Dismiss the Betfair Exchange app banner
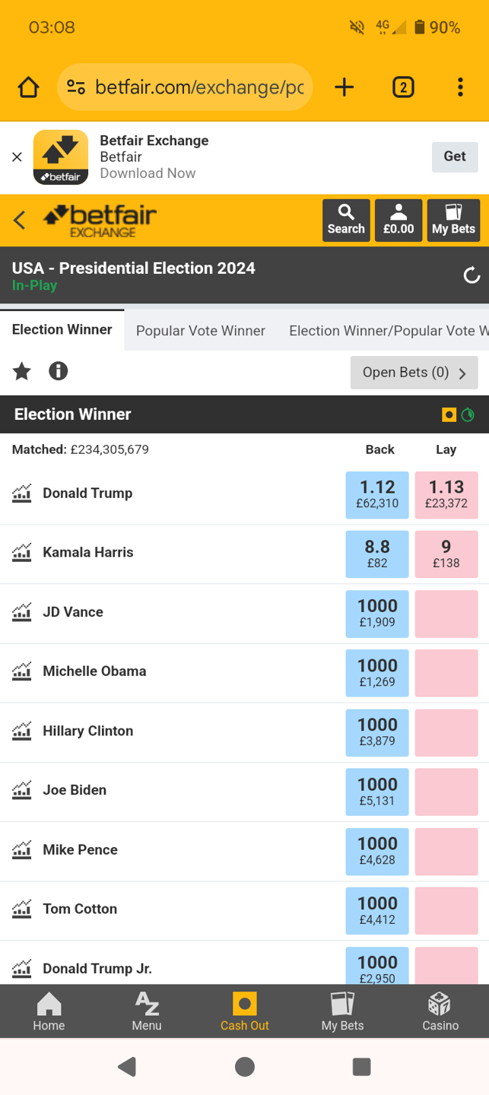Image resolution: width=489 pixels, height=1095 pixels. coord(17,157)
